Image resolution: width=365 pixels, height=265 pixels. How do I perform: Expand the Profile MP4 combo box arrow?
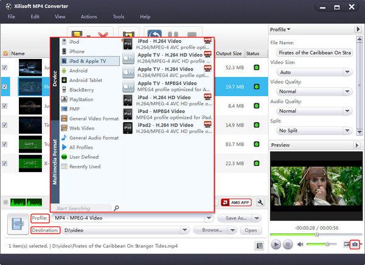pyautogui.click(x=209, y=218)
